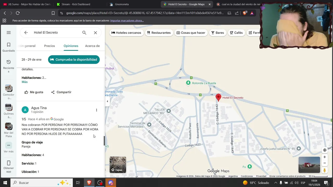Viewport: 333px width, 187px height.
Task: Switch to the Opiniones tab
Action: (x=71, y=46)
